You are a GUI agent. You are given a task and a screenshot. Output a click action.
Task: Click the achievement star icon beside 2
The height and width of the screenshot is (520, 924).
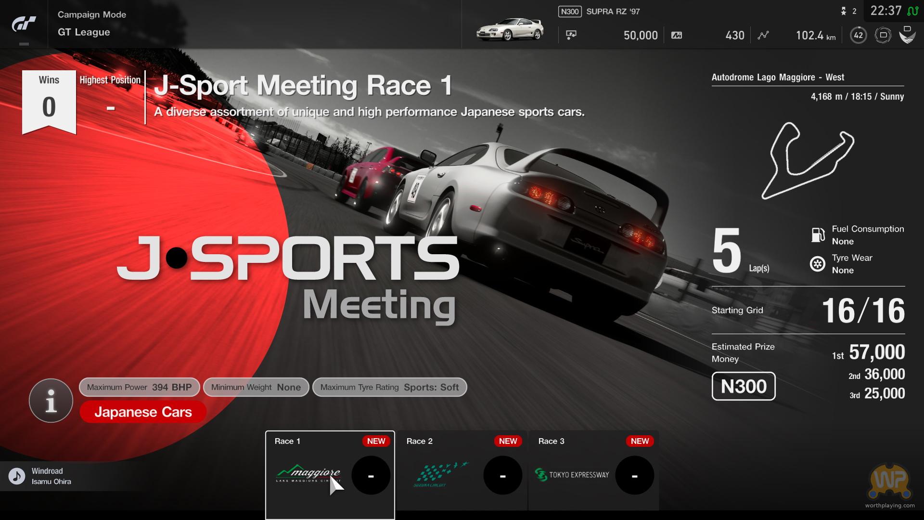click(843, 11)
